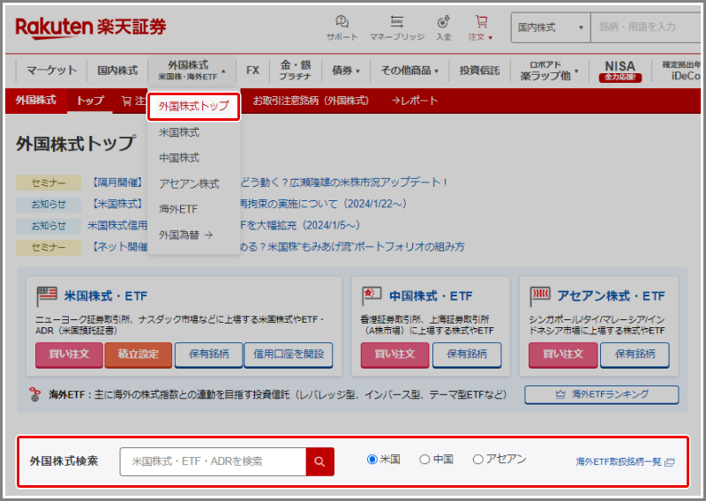Collapse the 外国株式 米国株・海外ETF menu
Screen dimensions: 706x501
(192, 71)
